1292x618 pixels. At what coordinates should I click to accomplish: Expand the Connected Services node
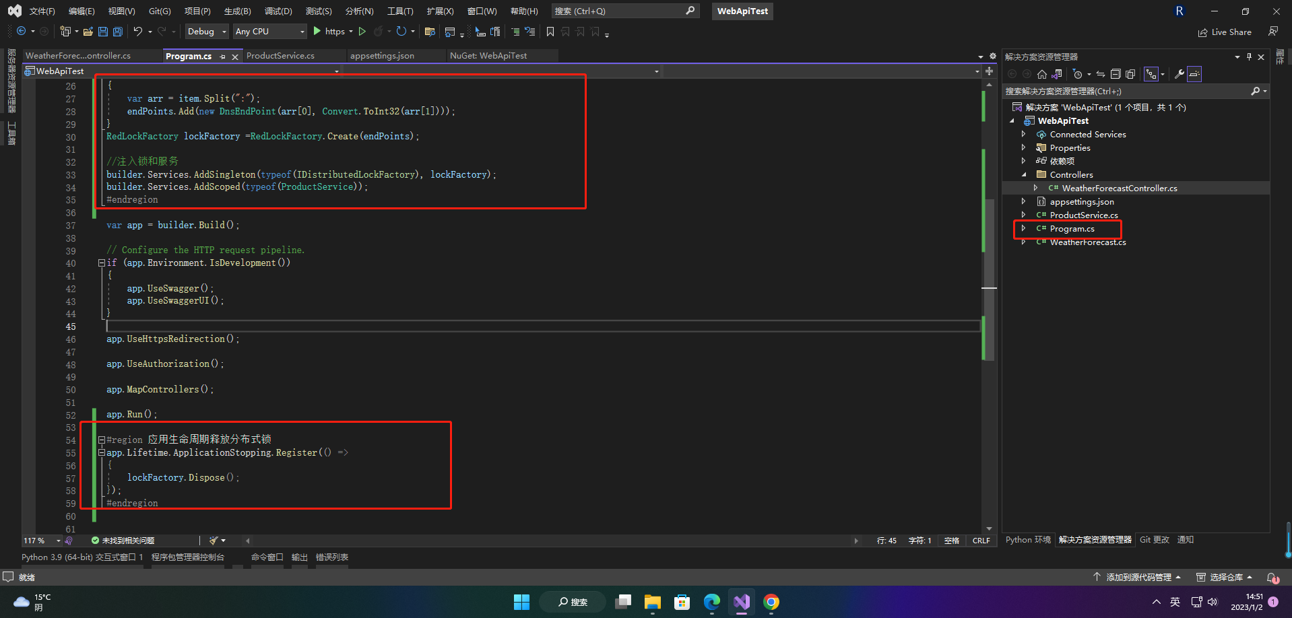click(x=1023, y=134)
